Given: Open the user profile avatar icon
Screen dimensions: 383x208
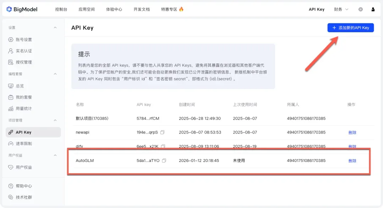Looking at the screenshot, I should [373, 10].
